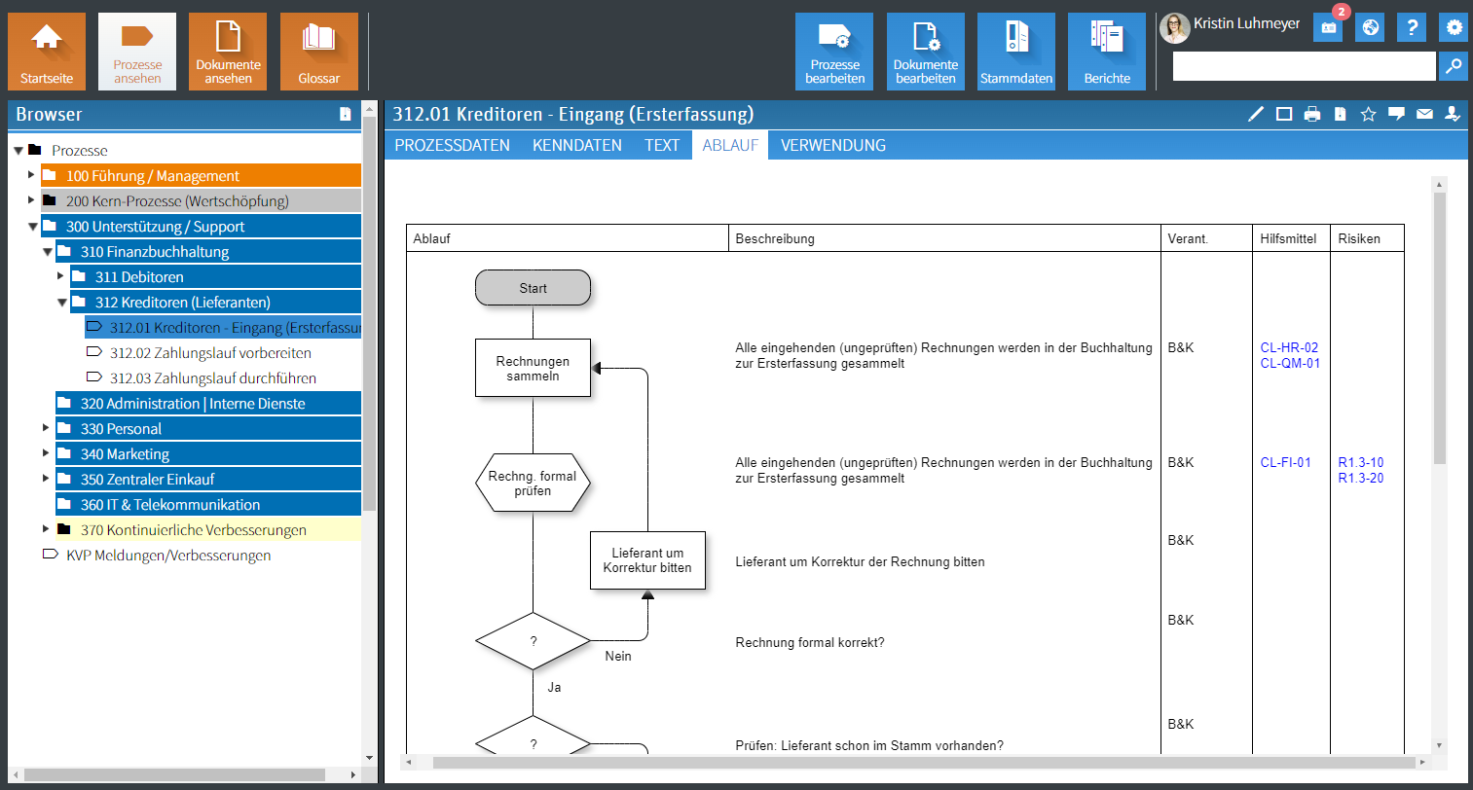Send the process by mail envelope icon
The image size is (1473, 790).
point(1424,114)
